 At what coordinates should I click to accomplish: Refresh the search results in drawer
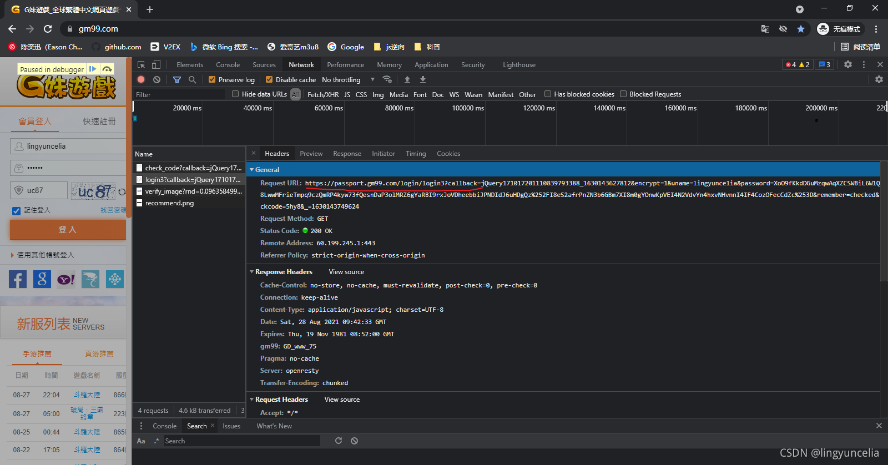tap(339, 441)
